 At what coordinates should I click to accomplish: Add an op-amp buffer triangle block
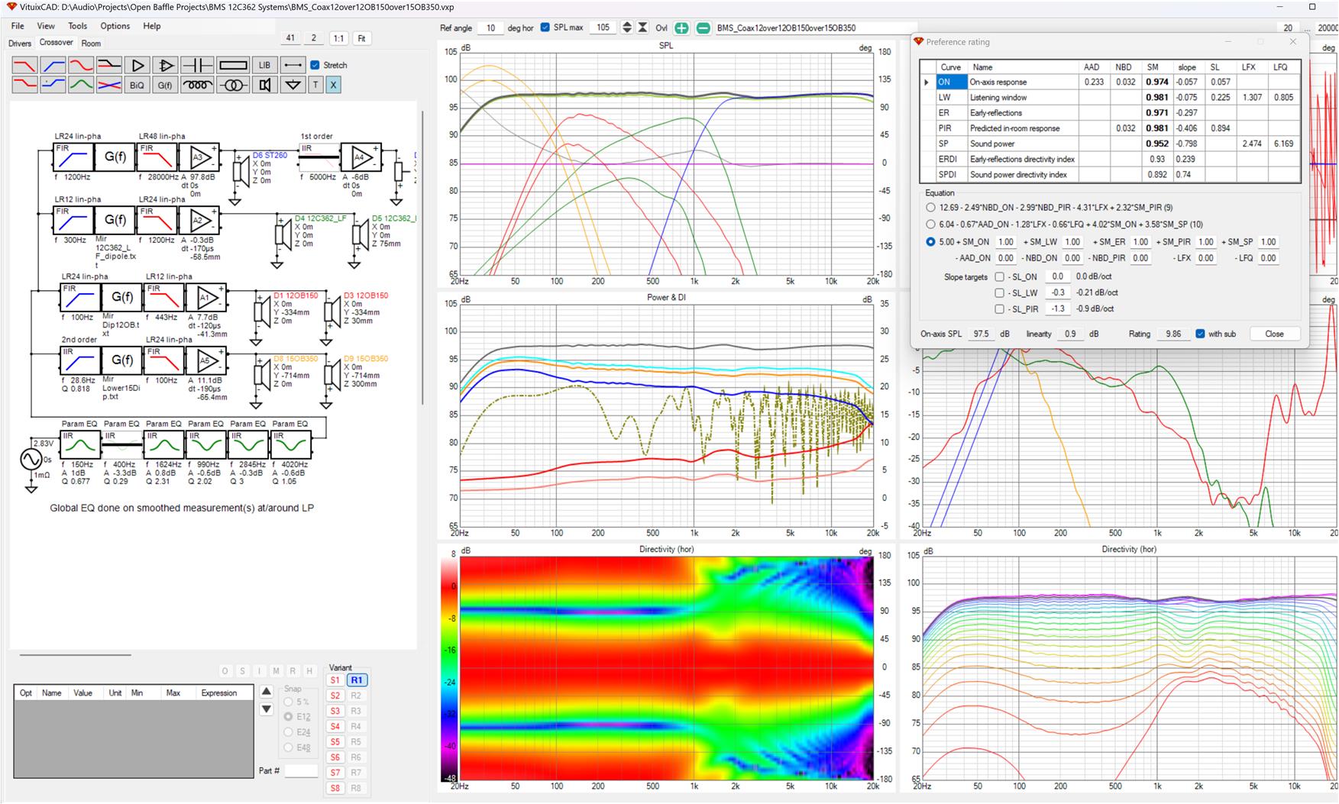tap(137, 66)
